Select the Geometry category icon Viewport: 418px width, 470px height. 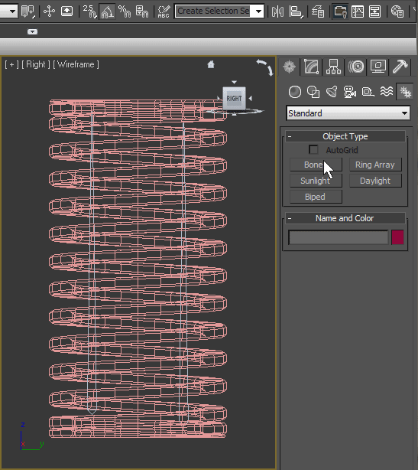click(x=295, y=92)
